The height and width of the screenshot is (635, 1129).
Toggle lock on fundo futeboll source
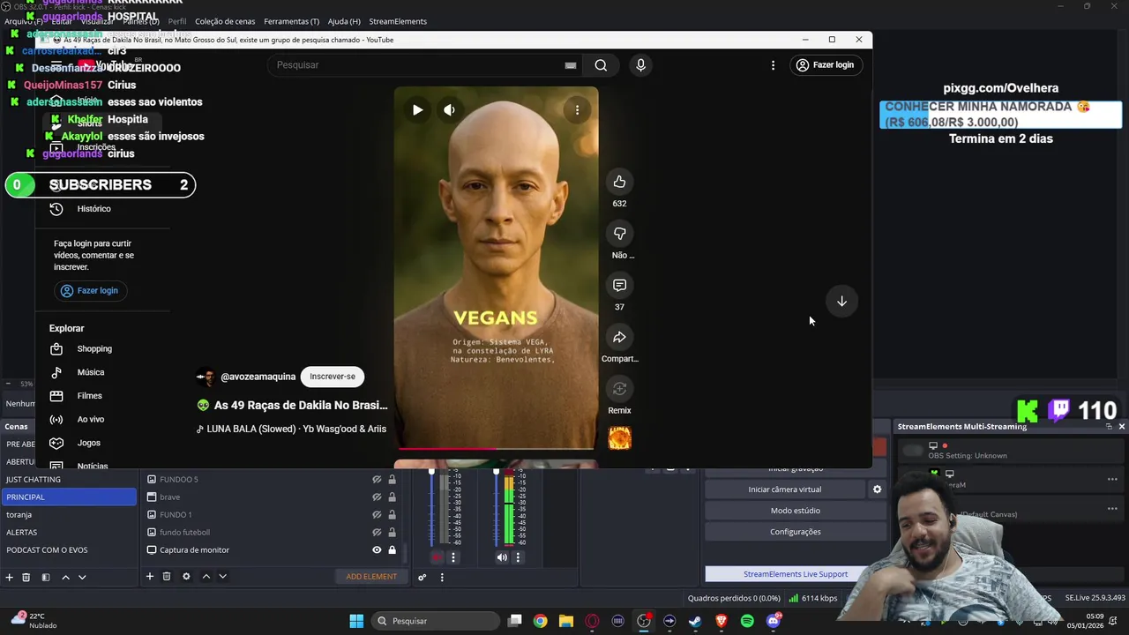click(392, 533)
